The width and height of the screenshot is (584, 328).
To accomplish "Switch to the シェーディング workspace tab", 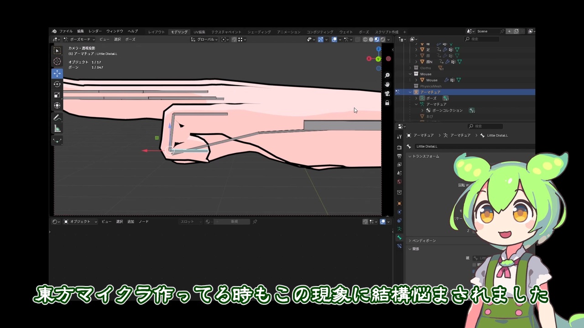I will tap(259, 32).
